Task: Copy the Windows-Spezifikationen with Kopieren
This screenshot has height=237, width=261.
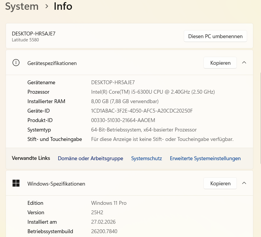Action: [x=220, y=183]
